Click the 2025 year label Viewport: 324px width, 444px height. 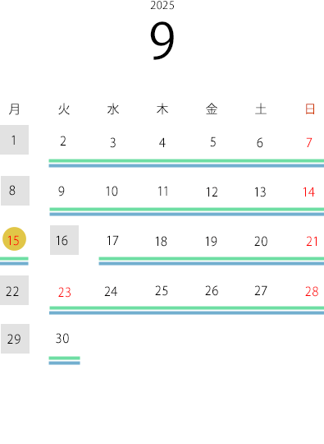[162, 6]
